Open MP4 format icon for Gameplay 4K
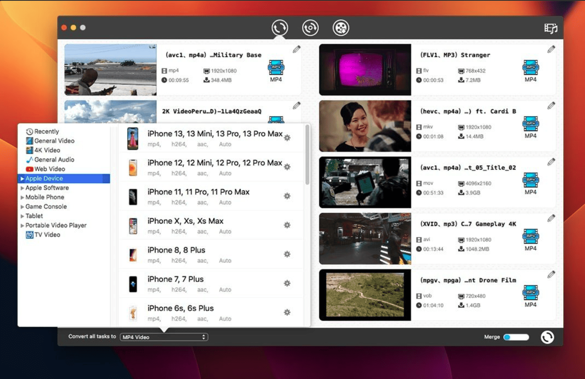The image size is (585, 379). [x=531, y=236]
